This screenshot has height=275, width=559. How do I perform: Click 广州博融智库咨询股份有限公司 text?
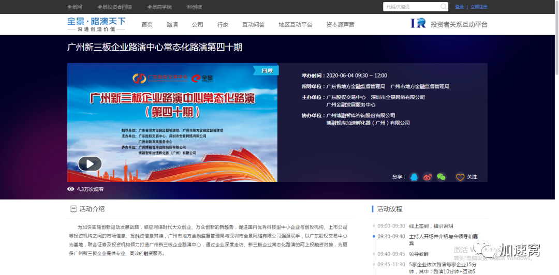[361, 115]
